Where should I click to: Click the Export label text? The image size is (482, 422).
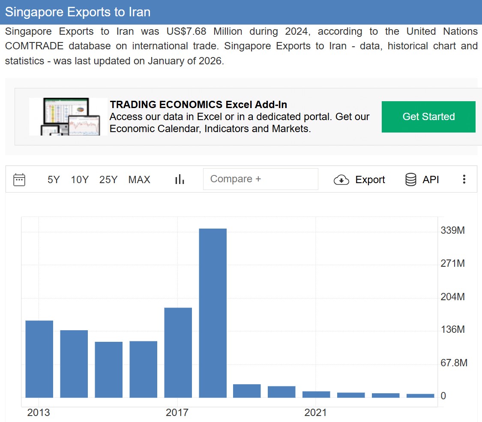pos(370,180)
